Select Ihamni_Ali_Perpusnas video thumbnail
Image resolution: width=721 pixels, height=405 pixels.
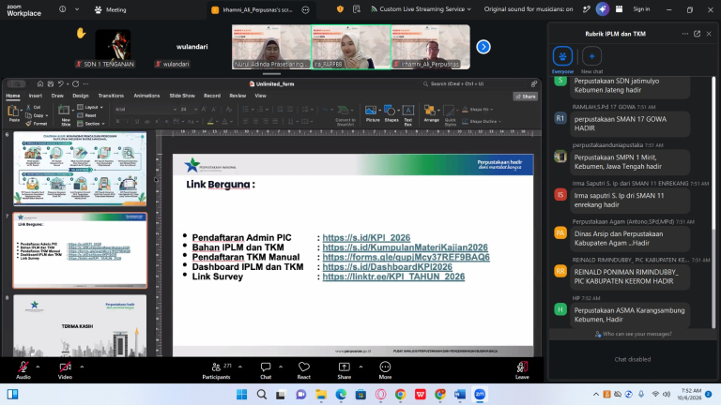[431, 47]
